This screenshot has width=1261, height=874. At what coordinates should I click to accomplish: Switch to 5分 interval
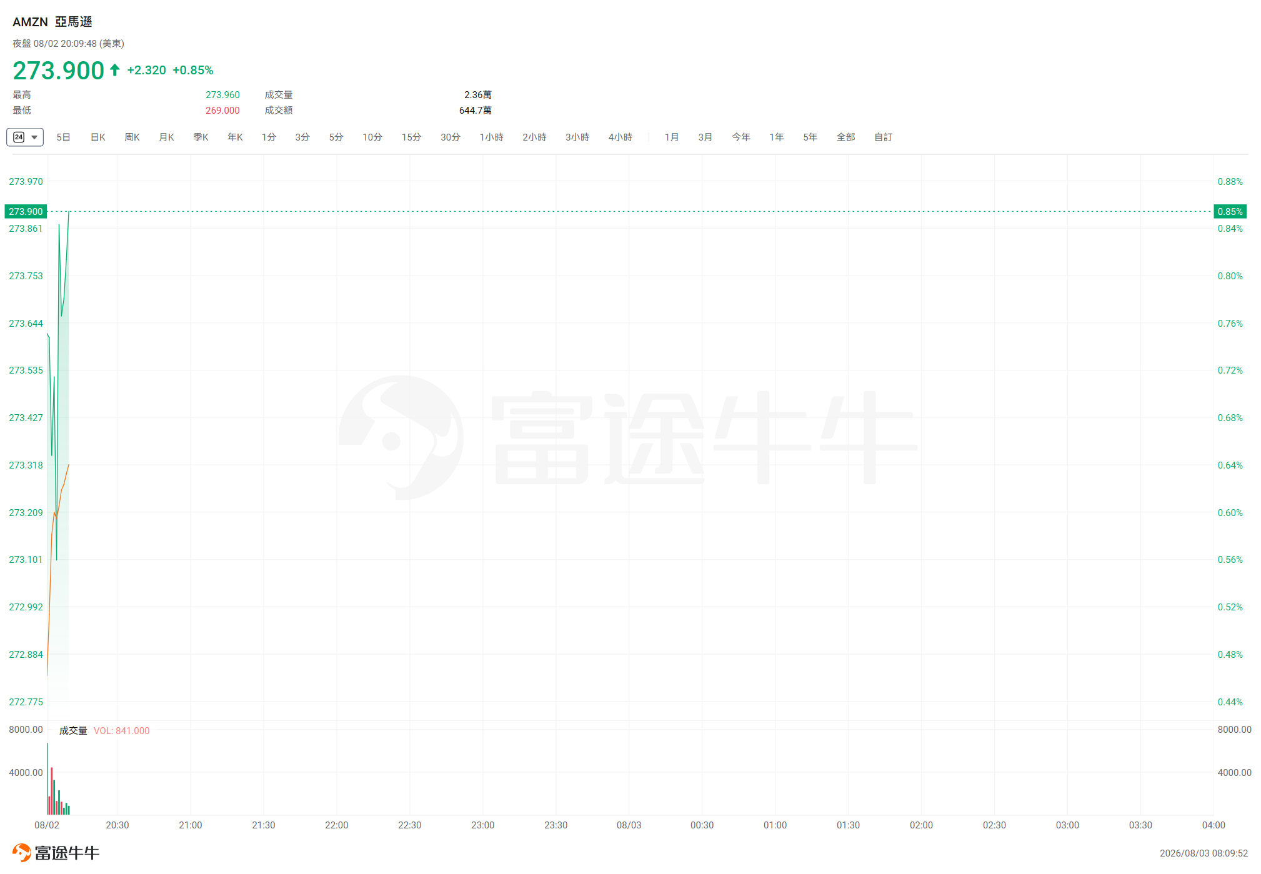coord(336,137)
